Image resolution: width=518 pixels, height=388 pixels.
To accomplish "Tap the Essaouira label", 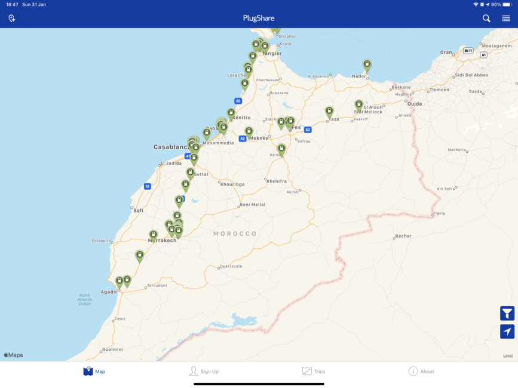I will [x=101, y=241].
